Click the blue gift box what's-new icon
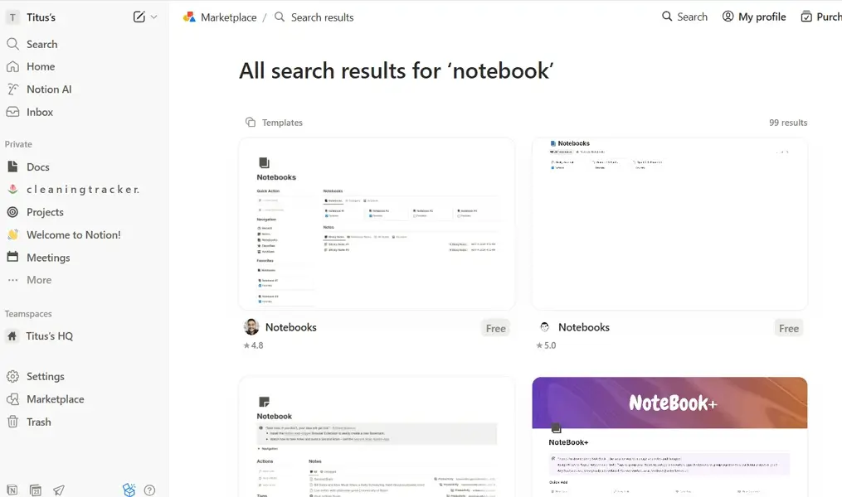The width and height of the screenshot is (842, 497). 129,490
